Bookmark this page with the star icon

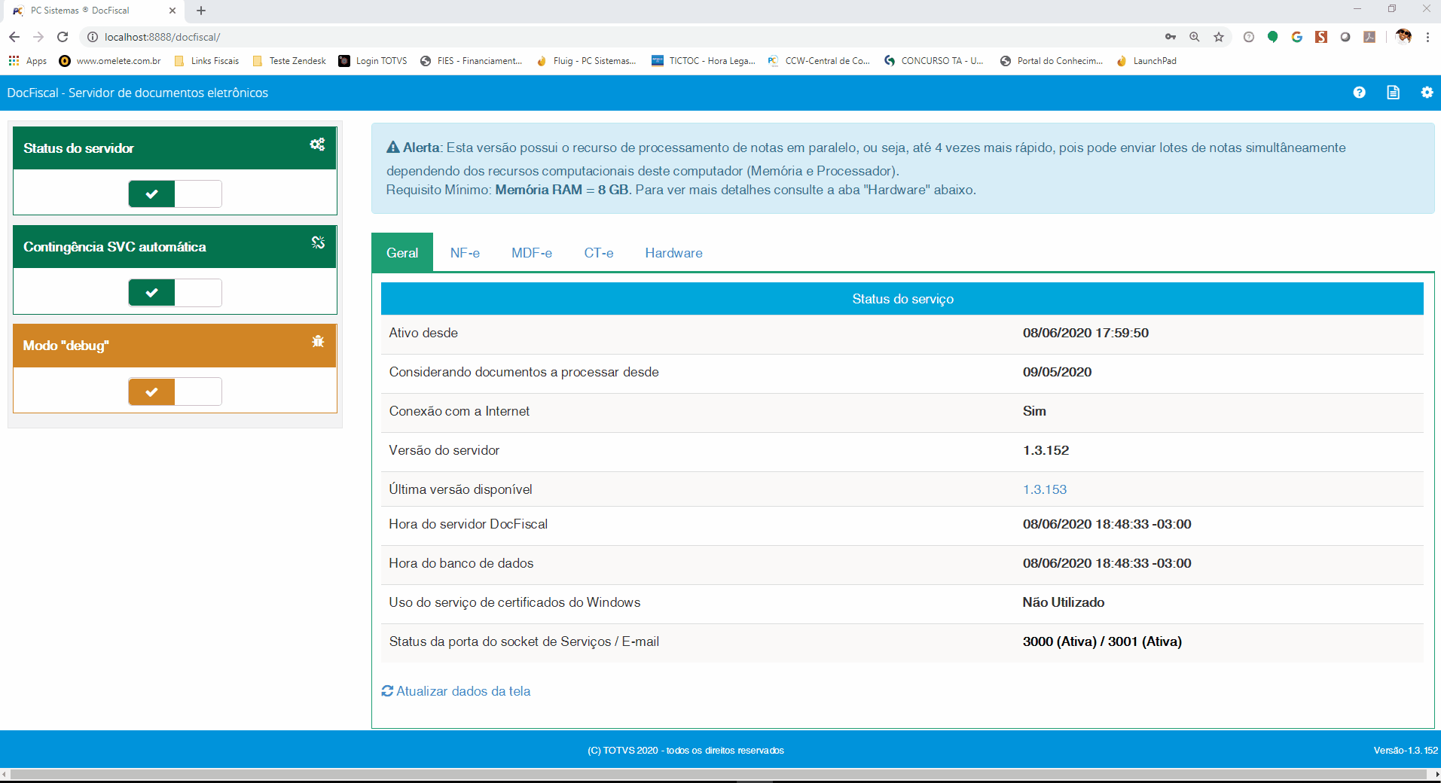coord(1219,37)
